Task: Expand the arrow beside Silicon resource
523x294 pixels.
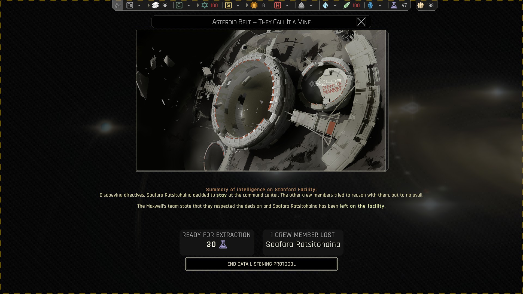Action: point(247,5)
